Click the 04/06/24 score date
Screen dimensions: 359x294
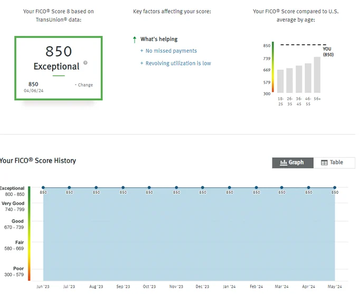click(x=34, y=91)
